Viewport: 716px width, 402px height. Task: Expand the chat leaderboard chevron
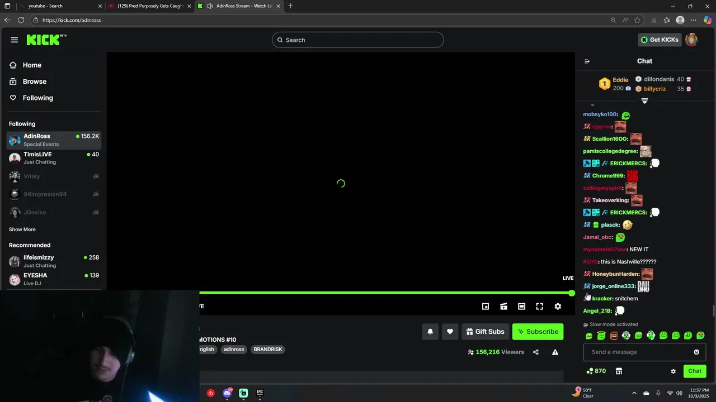tap(644, 101)
